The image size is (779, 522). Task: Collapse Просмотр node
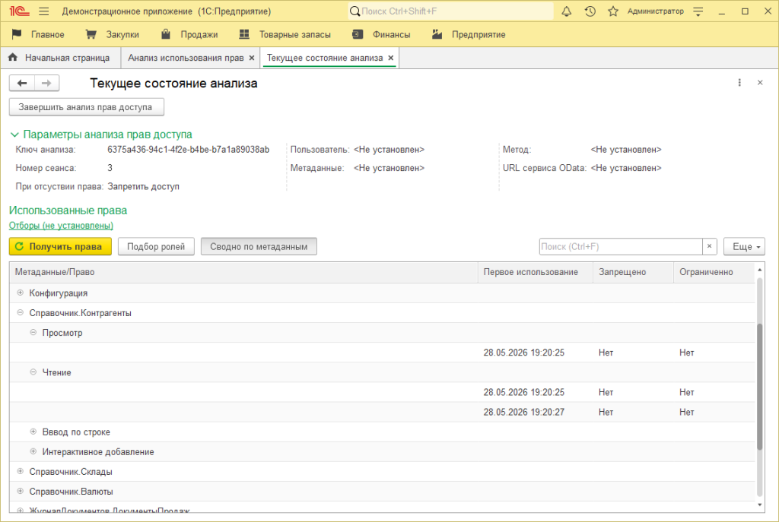click(33, 333)
